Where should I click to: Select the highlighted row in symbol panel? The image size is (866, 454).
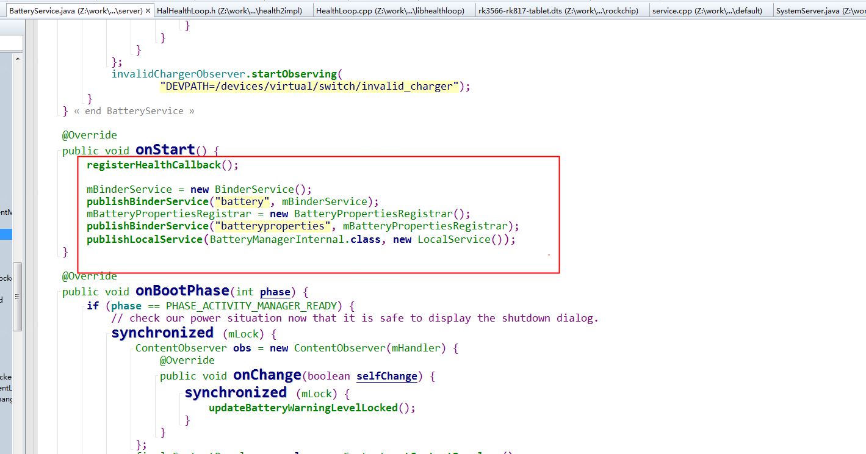[x=5, y=234]
